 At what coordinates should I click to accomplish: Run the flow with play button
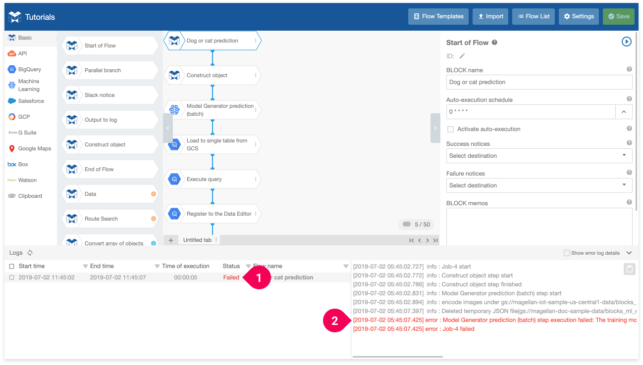coord(626,42)
